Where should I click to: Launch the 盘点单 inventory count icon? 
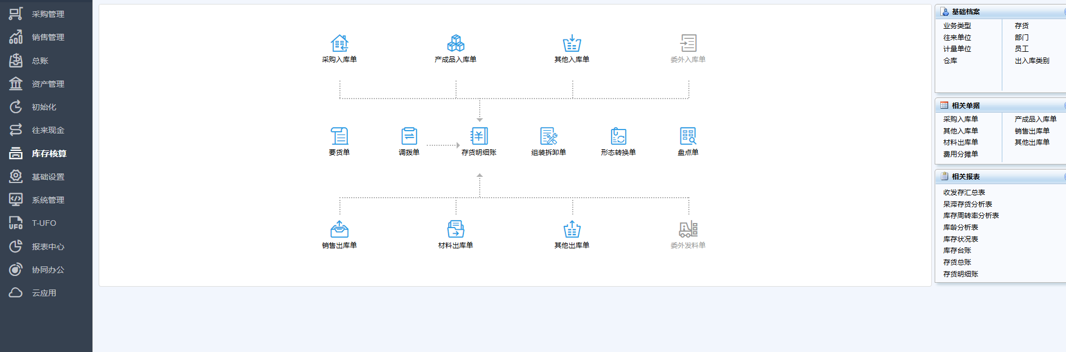(x=688, y=136)
